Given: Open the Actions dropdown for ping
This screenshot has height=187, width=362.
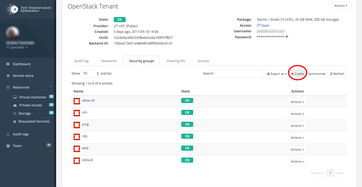Looking at the screenshot, I should (297, 126).
